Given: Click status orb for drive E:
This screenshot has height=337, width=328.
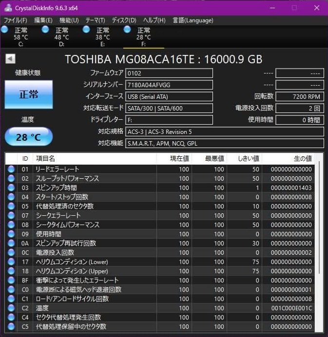Looking at the screenshot, I should pos(87,30).
